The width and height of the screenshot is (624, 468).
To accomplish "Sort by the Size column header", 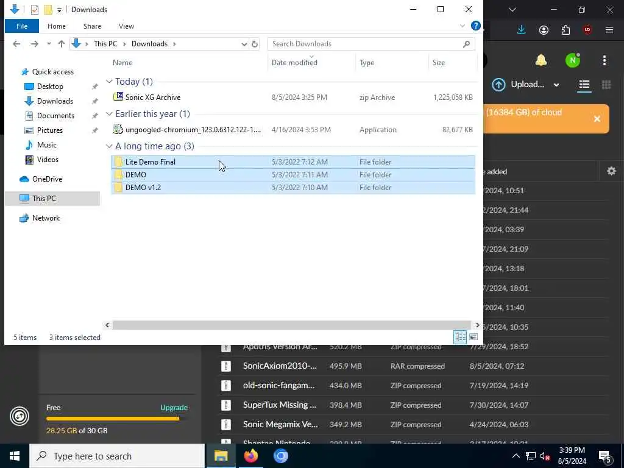I will [x=439, y=63].
